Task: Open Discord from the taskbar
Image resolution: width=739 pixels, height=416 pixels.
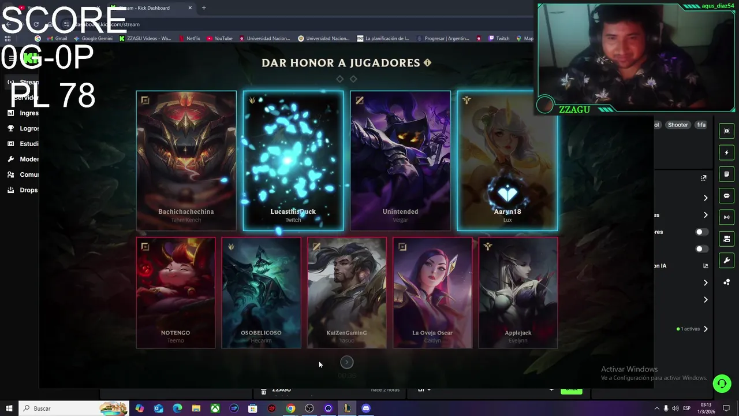Action: (366, 408)
